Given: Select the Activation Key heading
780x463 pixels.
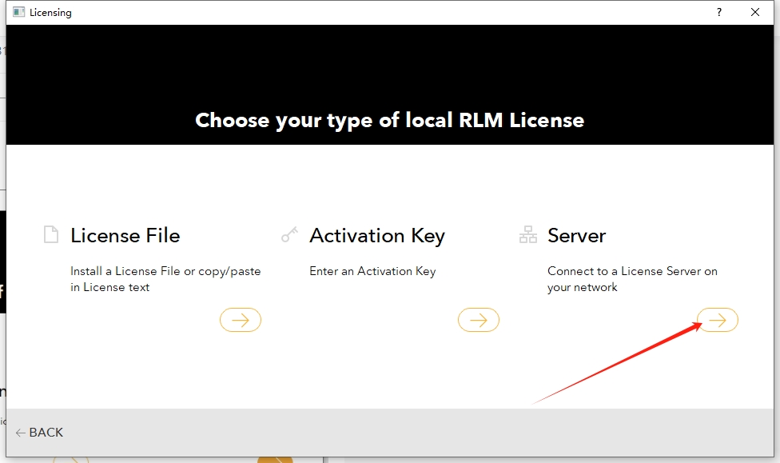Looking at the screenshot, I should 377,236.
